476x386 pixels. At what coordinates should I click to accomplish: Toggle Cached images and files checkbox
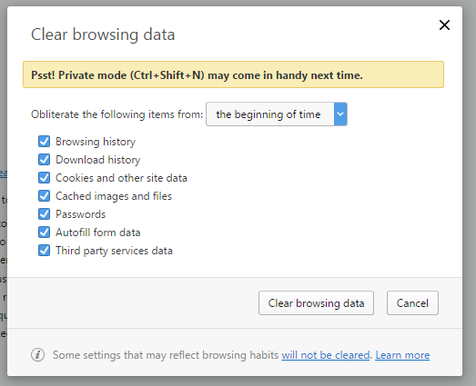click(44, 196)
